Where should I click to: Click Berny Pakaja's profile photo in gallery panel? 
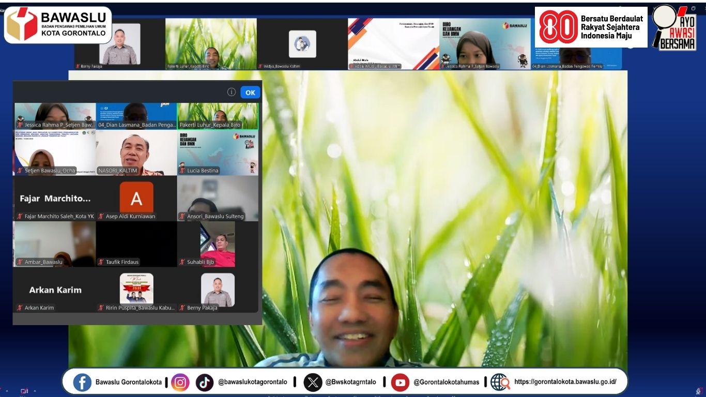(218, 289)
